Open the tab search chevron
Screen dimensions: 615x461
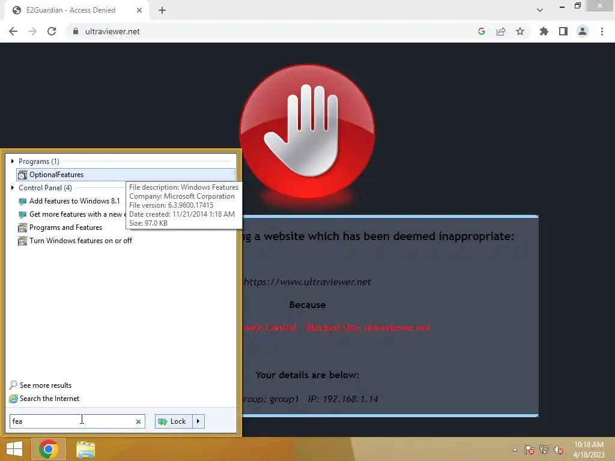pos(540,10)
